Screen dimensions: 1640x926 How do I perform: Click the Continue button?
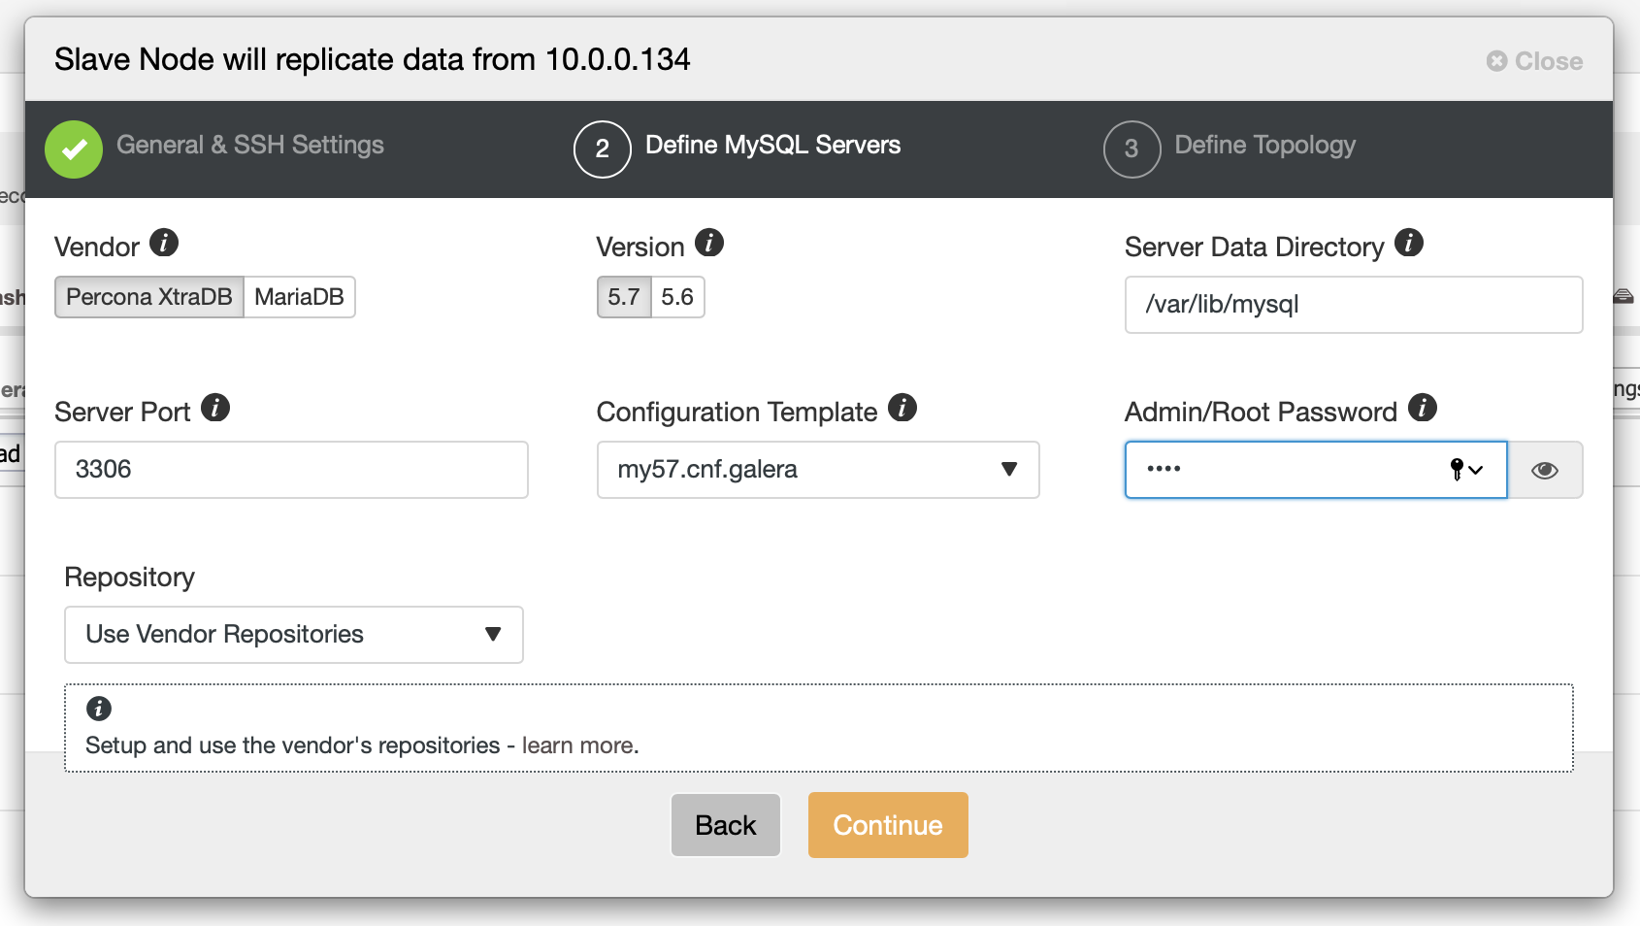(888, 825)
